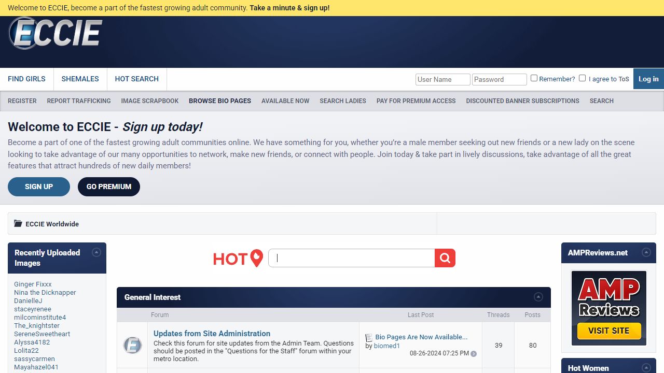This screenshot has height=373, width=664.
Task: Click the ToS link next to I agree
Action: click(x=624, y=79)
